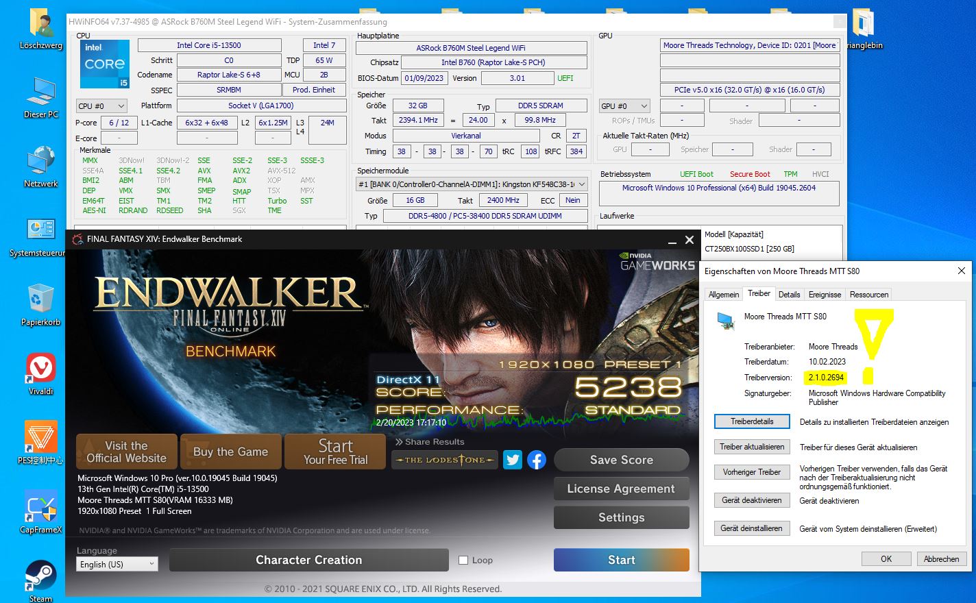Open Löschzwerg desktop folder icon
Screen dimensions: 976x603
[x=41, y=25]
